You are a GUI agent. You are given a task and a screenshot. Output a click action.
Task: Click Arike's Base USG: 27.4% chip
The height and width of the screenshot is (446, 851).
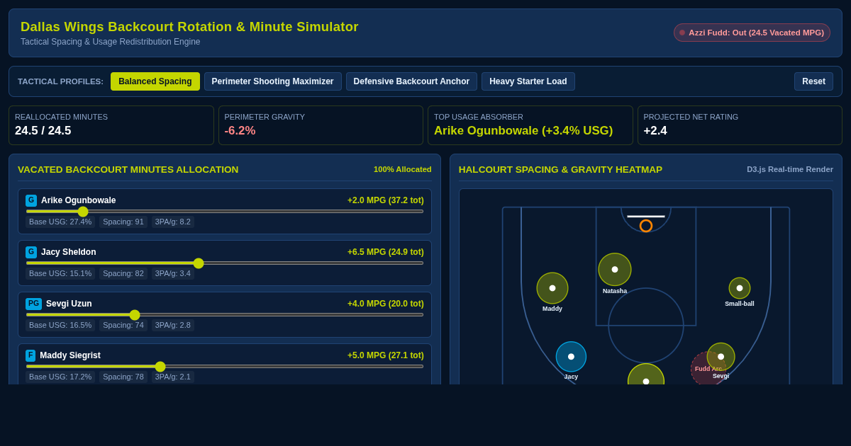click(60, 222)
